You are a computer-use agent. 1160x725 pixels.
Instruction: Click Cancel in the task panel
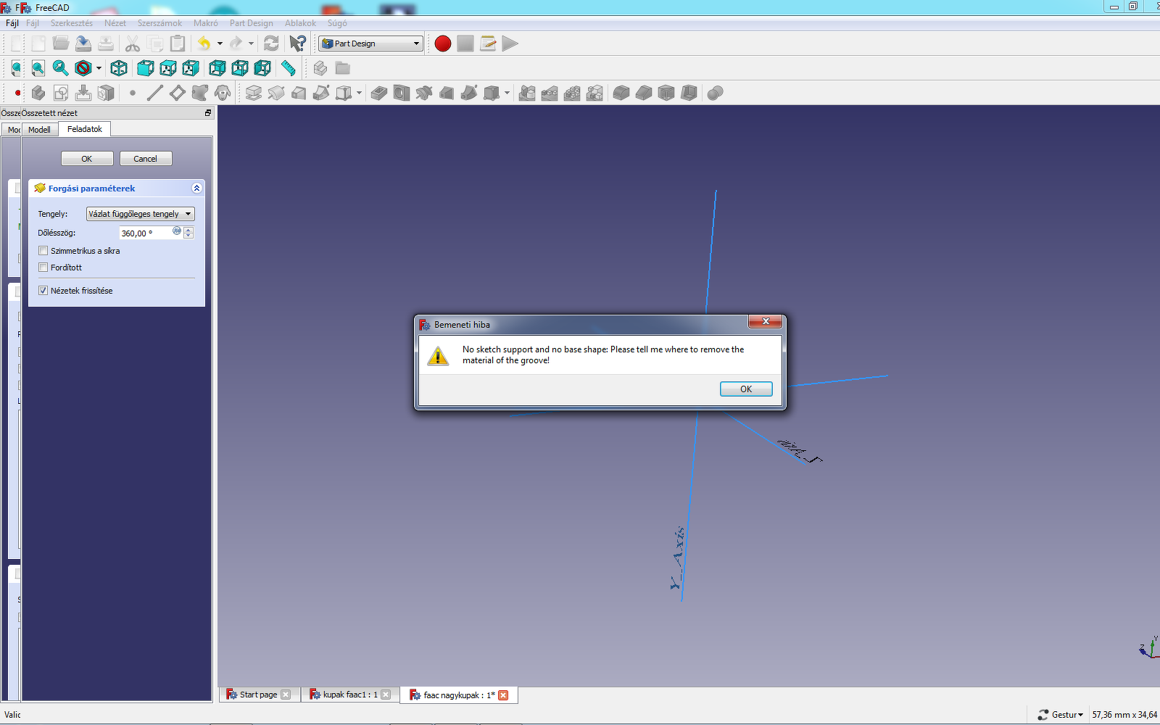[145, 159]
